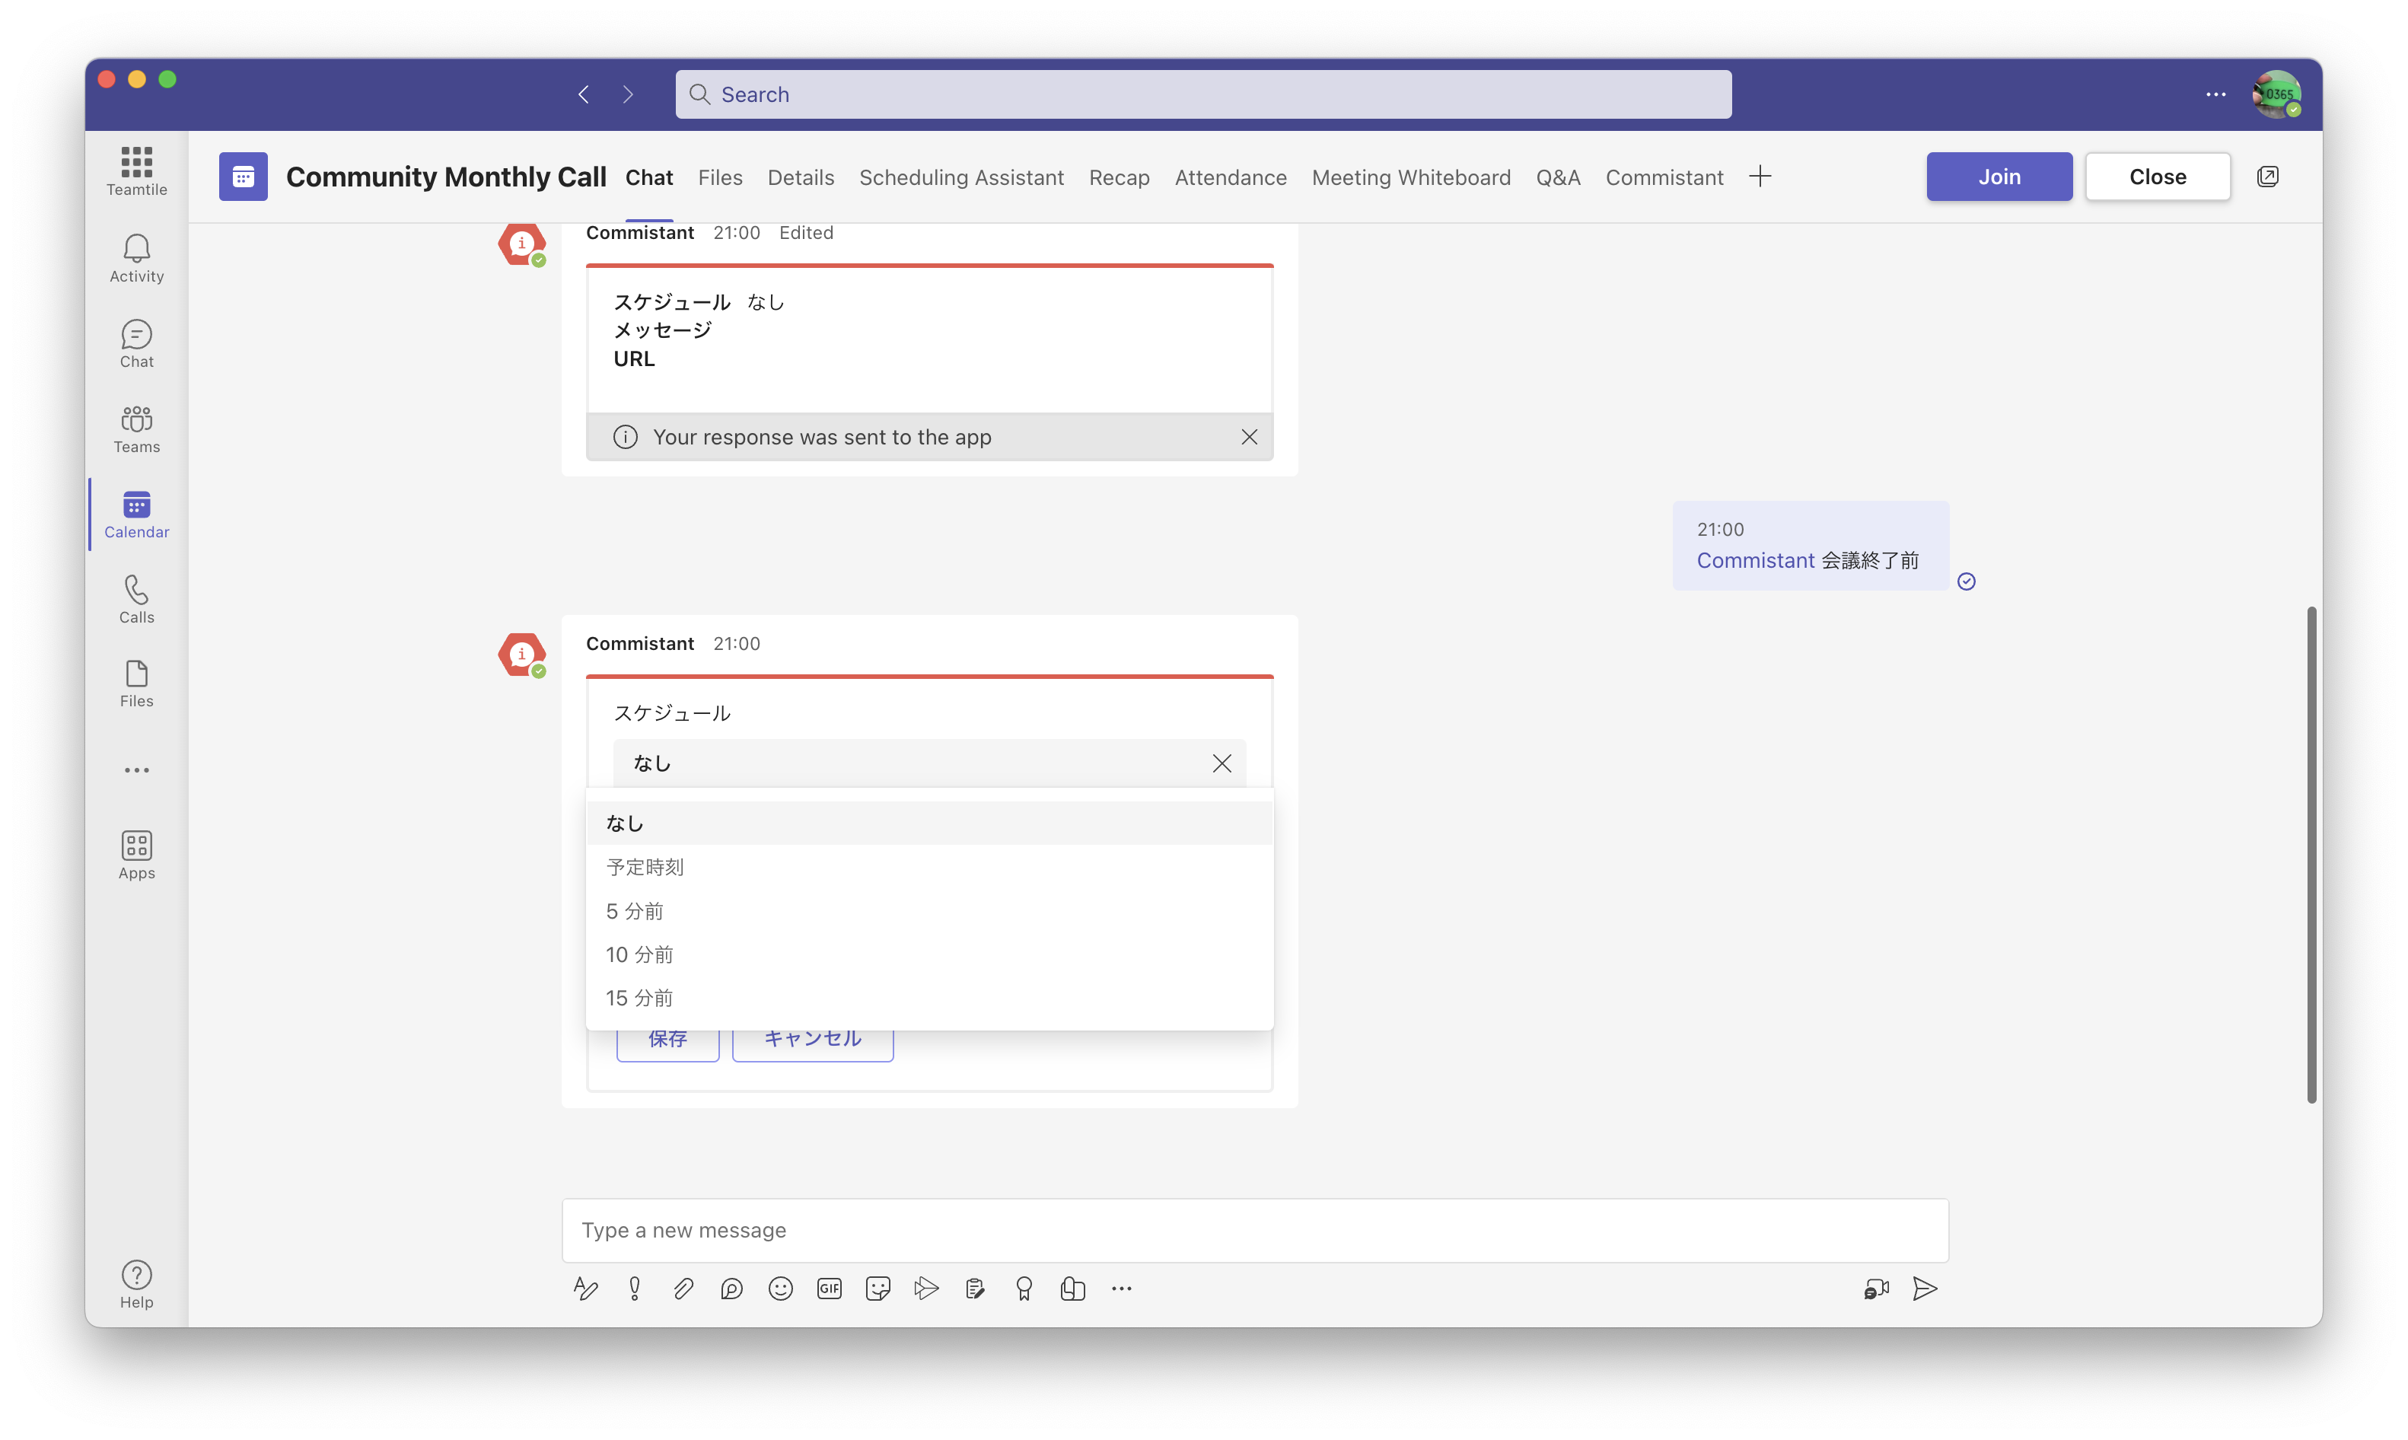
Task: Go forward with the navigation arrow
Action: 628,94
